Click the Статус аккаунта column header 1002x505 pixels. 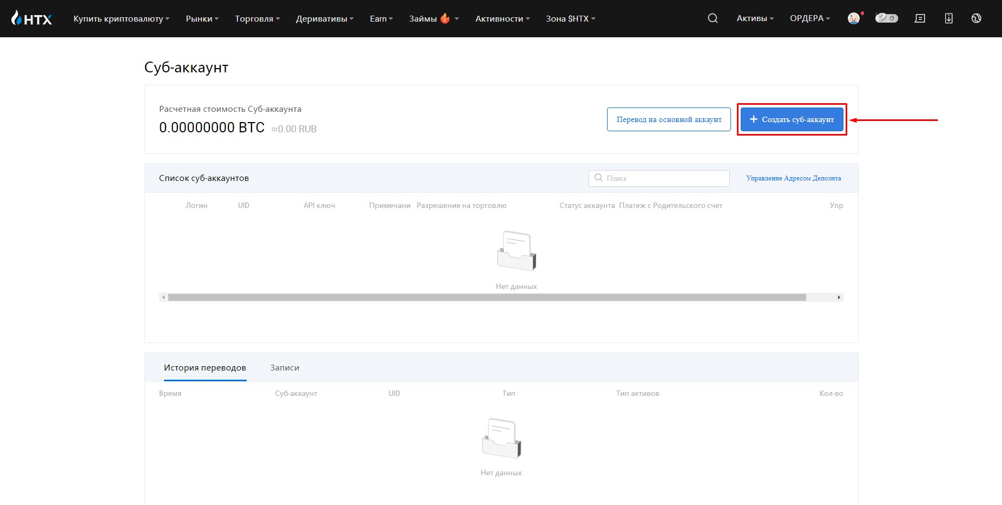[x=587, y=205]
